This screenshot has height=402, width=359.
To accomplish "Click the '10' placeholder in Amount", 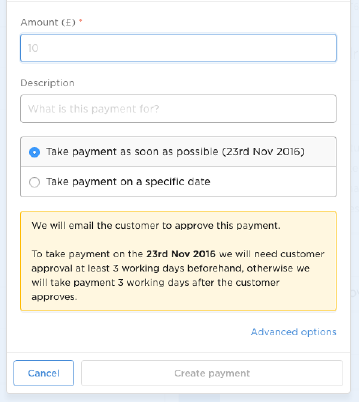I will click(x=33, y=48).
